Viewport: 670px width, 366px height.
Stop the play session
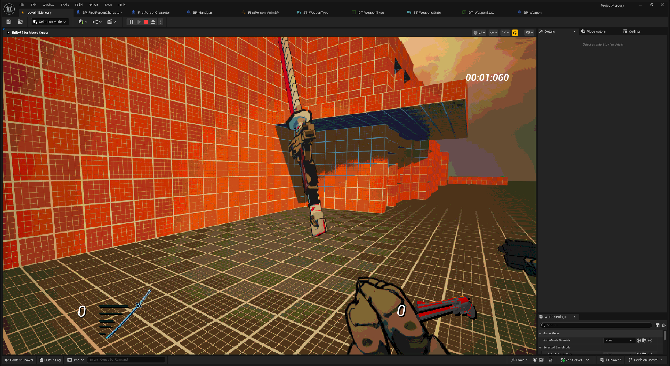click(146, 22)
